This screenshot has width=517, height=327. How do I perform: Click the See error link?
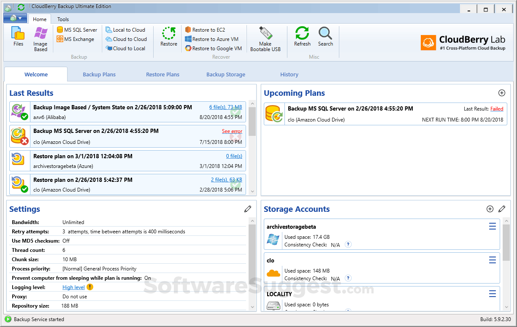tap(232, 131)
